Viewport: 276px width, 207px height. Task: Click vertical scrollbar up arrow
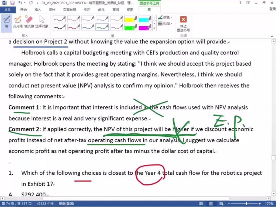click(x=274, y=41)
